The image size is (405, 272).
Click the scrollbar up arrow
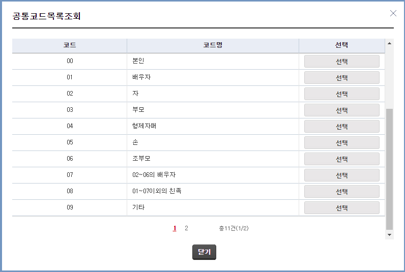[x=390, y=43]
